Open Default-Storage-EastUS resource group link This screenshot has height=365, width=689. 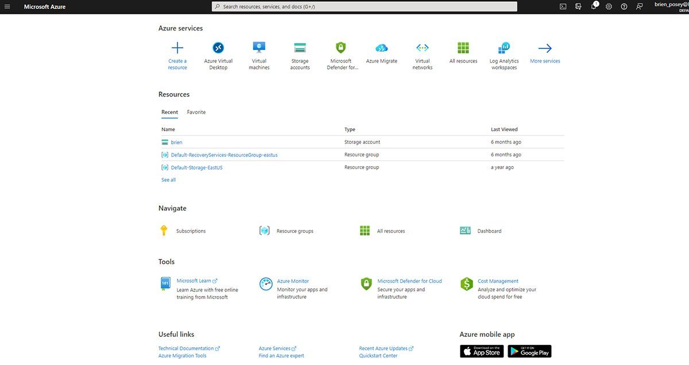tap(197, 167)
